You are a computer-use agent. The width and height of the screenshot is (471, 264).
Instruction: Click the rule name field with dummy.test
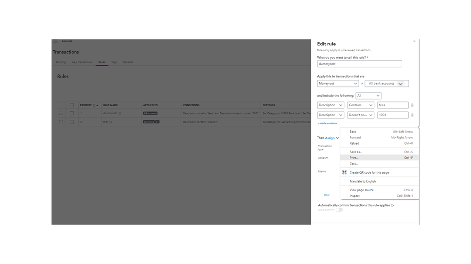[x=359, y=64]
